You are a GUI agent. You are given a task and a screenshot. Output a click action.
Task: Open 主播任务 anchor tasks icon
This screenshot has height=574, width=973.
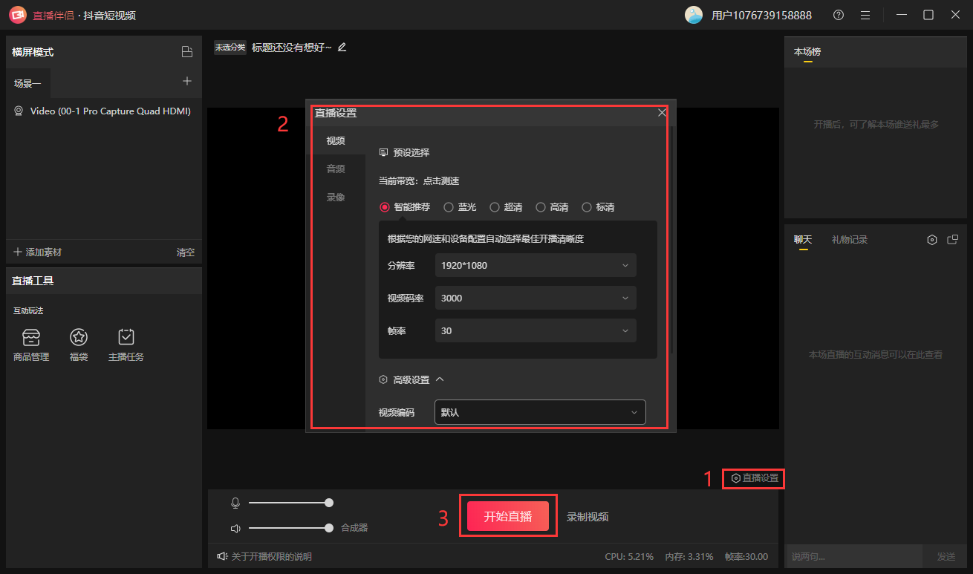(x=126, y=339)
